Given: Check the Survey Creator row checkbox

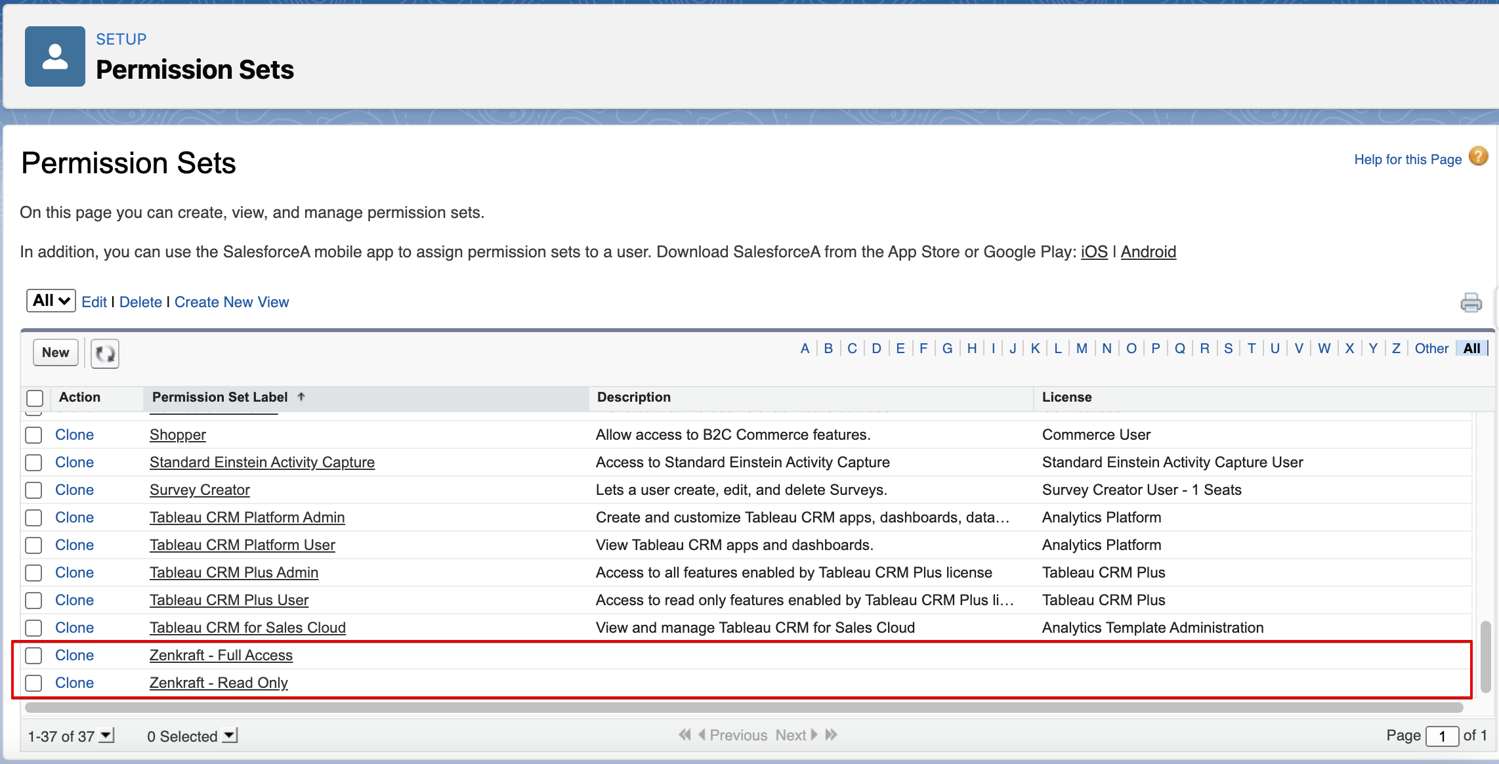Looking at the screenshot, I should pyautogui.click(x=33, y=490).
